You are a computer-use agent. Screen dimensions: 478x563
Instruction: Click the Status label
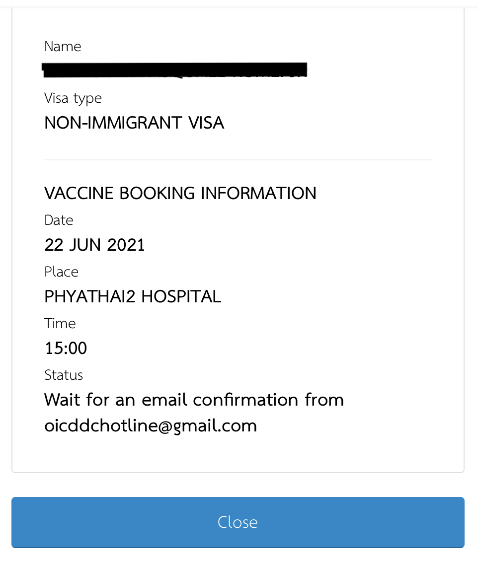[x=64, y=375]
